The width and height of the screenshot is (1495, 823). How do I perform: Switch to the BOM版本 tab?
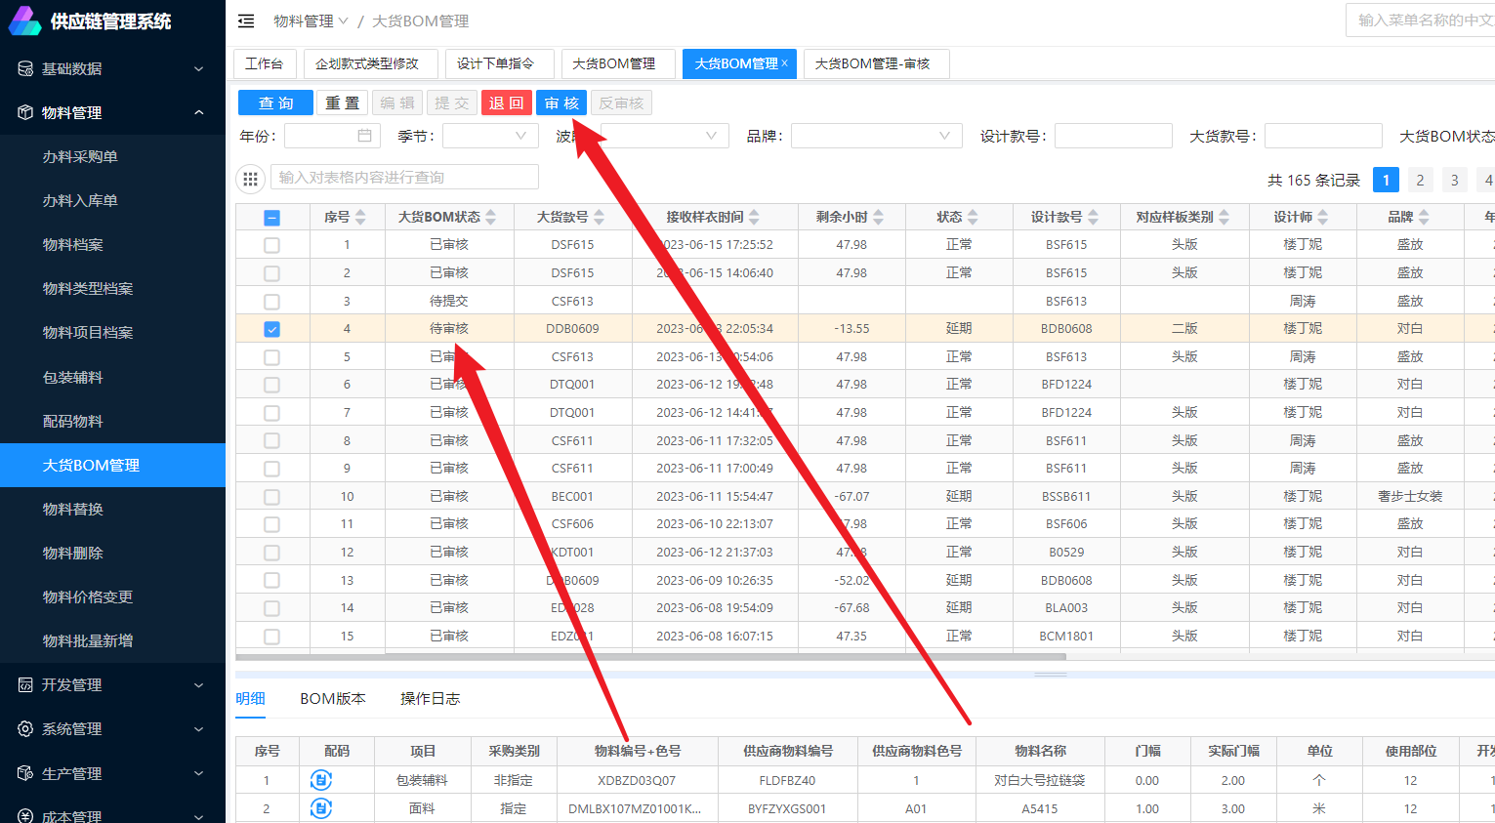(333, 699)
